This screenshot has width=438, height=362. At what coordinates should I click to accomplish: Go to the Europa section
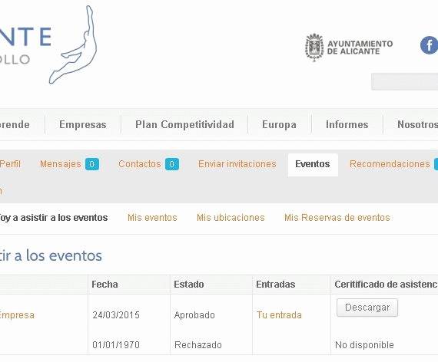tap(279, 124)
